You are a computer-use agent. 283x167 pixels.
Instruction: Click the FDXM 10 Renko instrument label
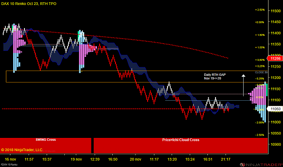9,165
